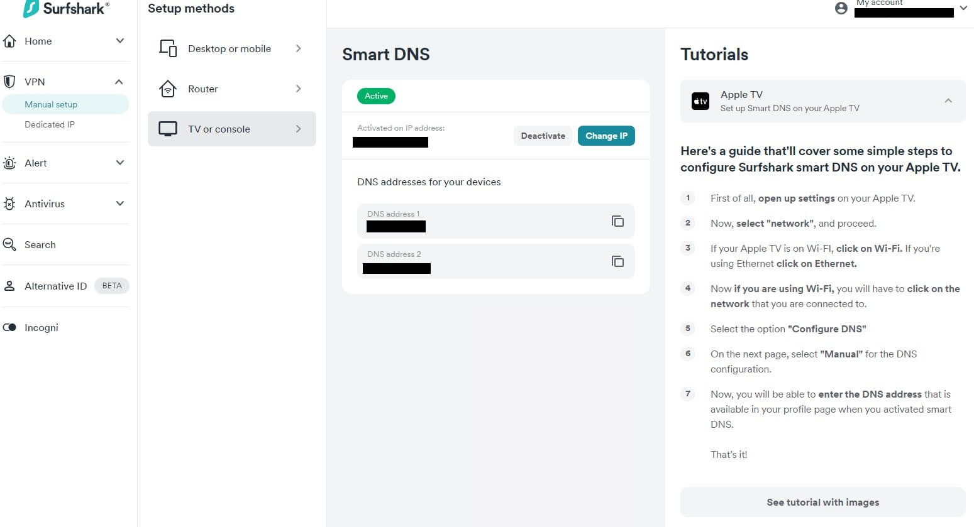The height and width of the screenshot is (527, 974).
Task: Open Dedicated IP page
Action: [50, 124]
